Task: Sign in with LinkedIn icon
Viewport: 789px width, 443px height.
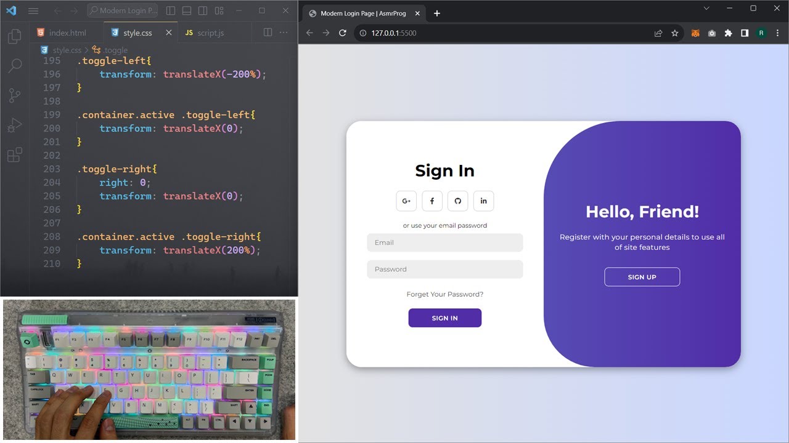Action: [x=483, y=201]
